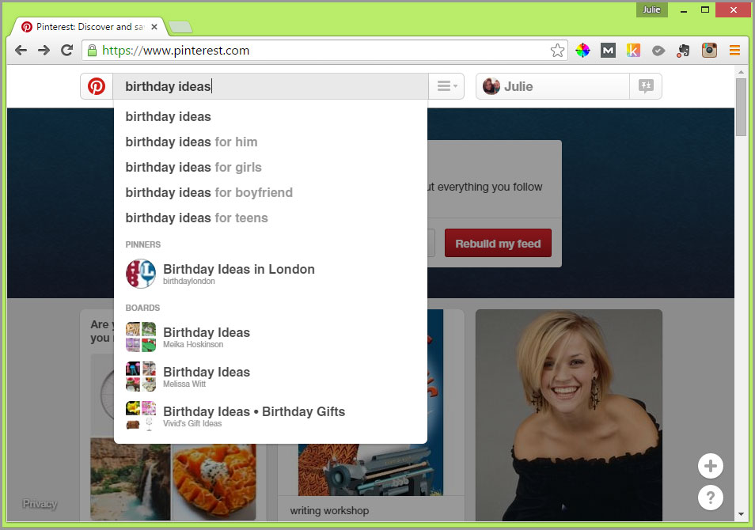Select suggestion 'birthday ideas for him'
The height and width of the screenshot is (530, 755).
tap(271, 142)
